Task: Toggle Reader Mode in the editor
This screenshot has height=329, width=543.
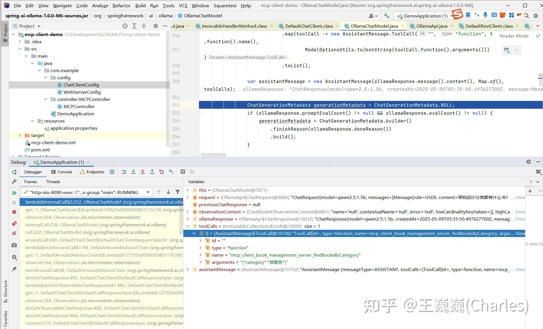Action: (x=514, y=36)
